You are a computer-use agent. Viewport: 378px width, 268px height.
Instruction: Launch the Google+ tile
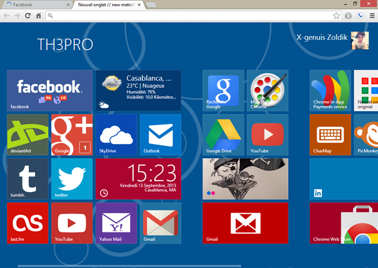[x=72, y=135]
